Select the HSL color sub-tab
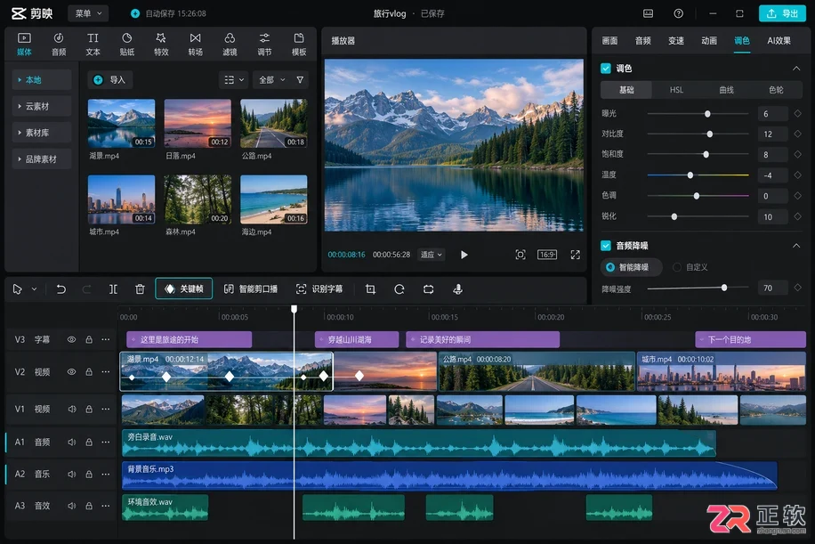The width and height of the screenshot is (815, 544). [x=676, y=90]
